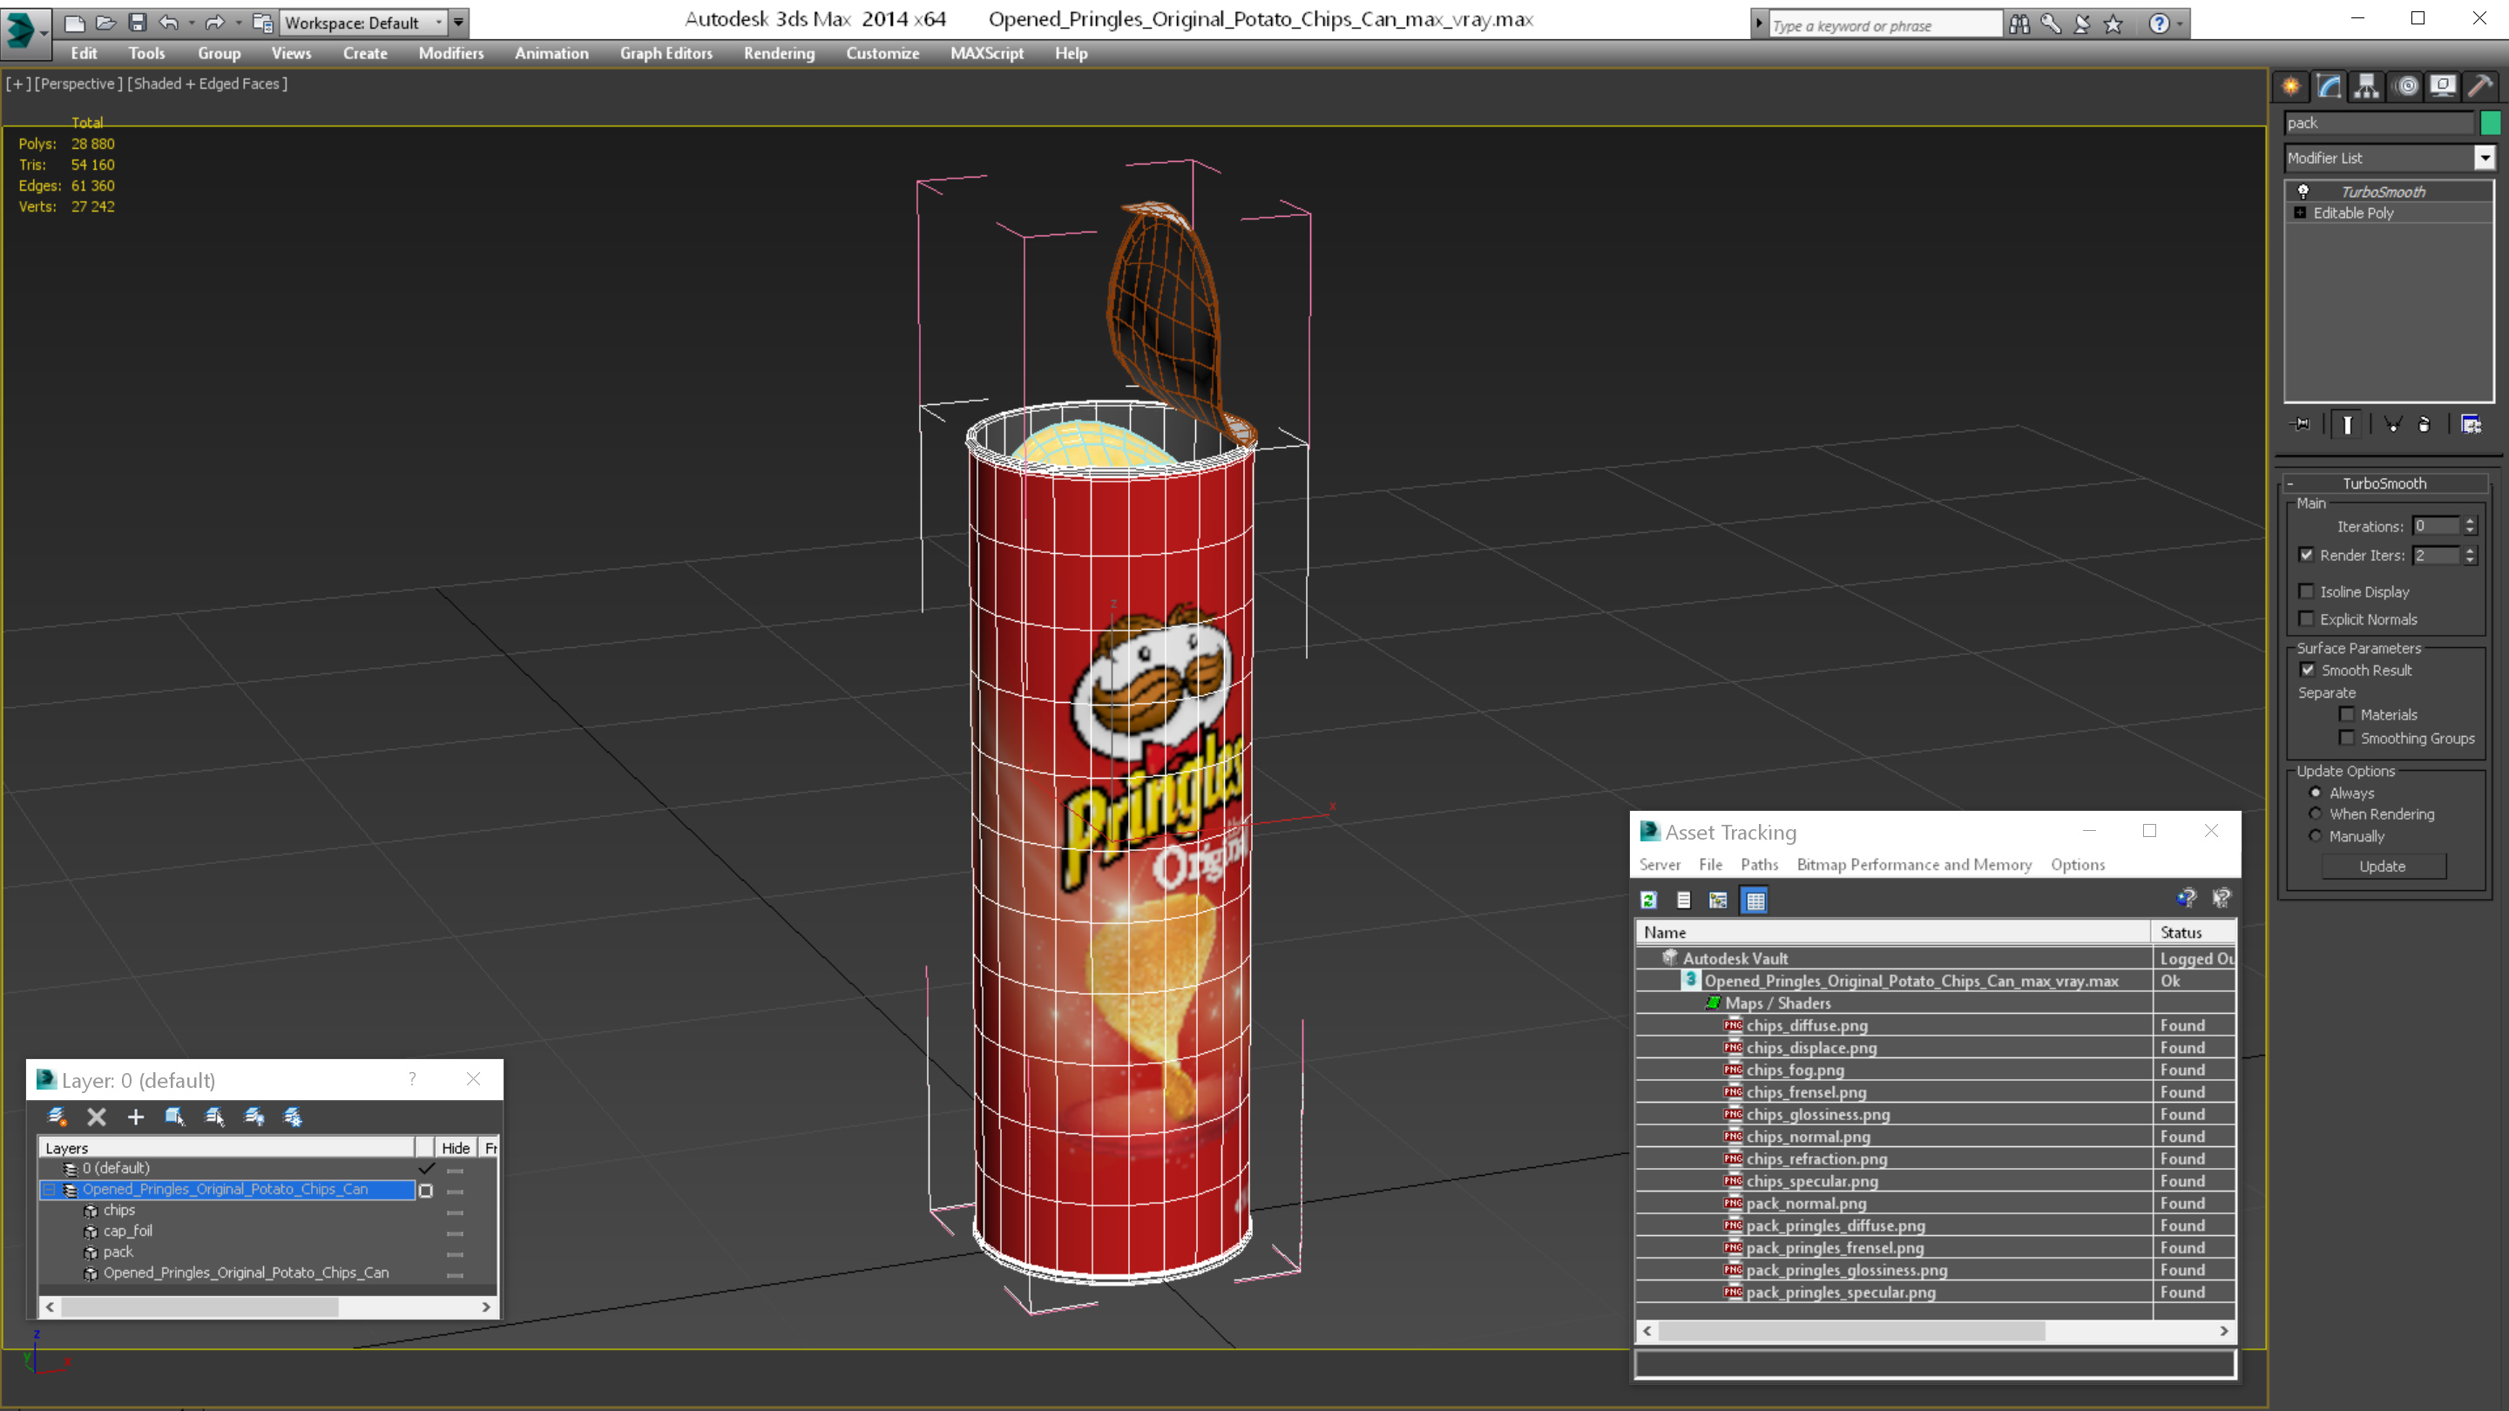The height and width of the screenshot is (1411, 2509).
Task: Enable separate by Materials checkbox
Action: (2346, 715)
